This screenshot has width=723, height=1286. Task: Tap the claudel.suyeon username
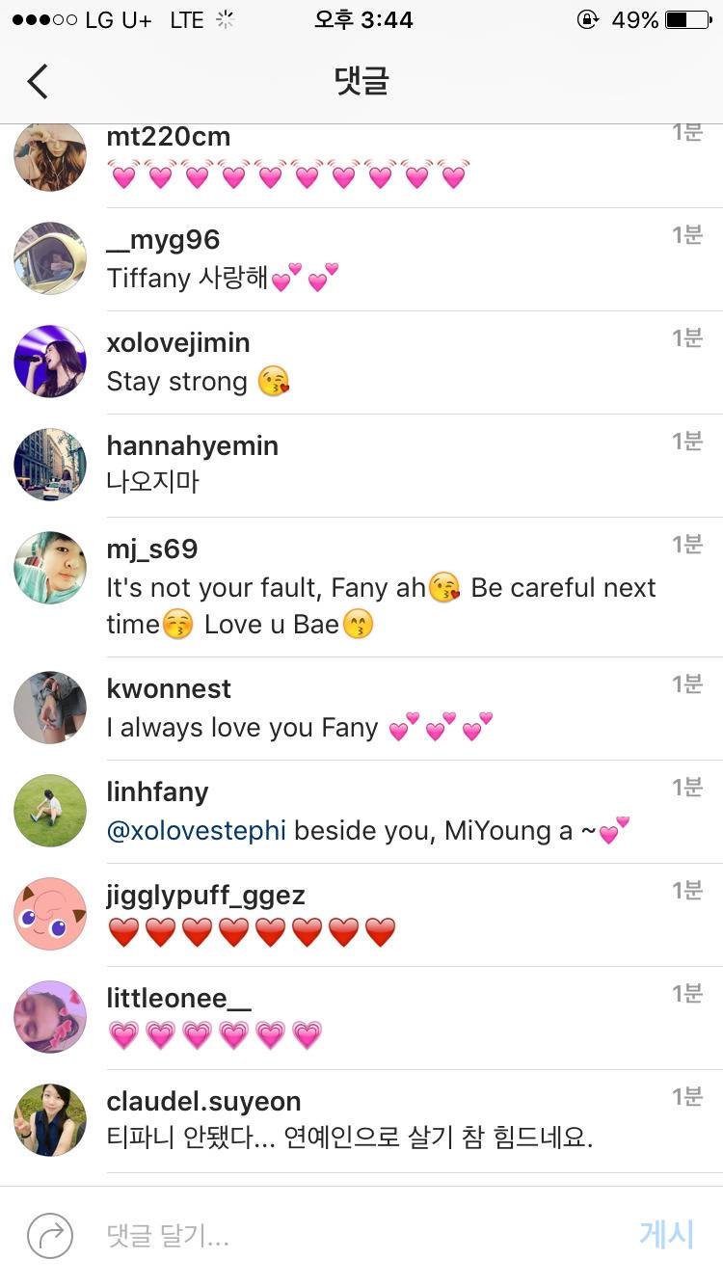coord(203,1101)
